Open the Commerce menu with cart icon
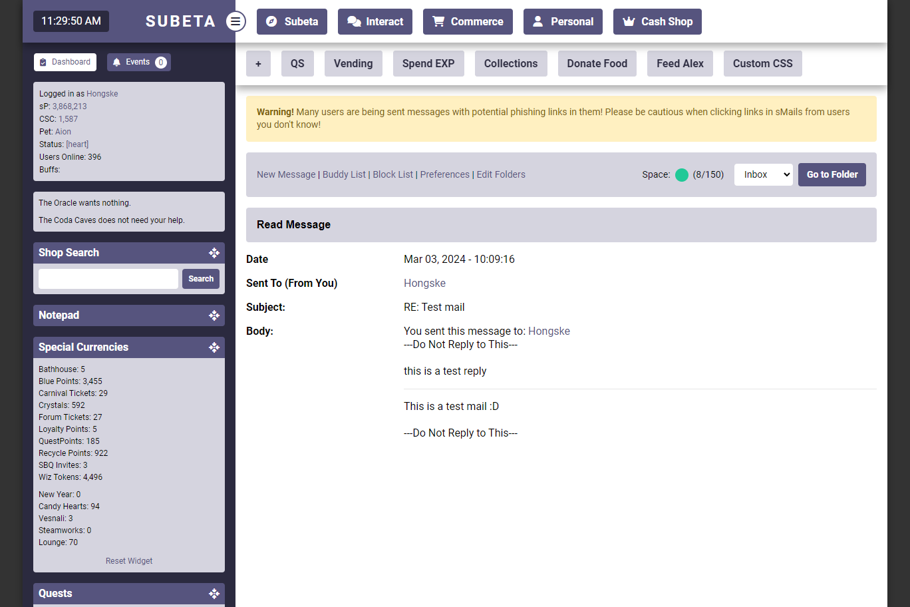This screenshot has height=607, width=910. 468,22
